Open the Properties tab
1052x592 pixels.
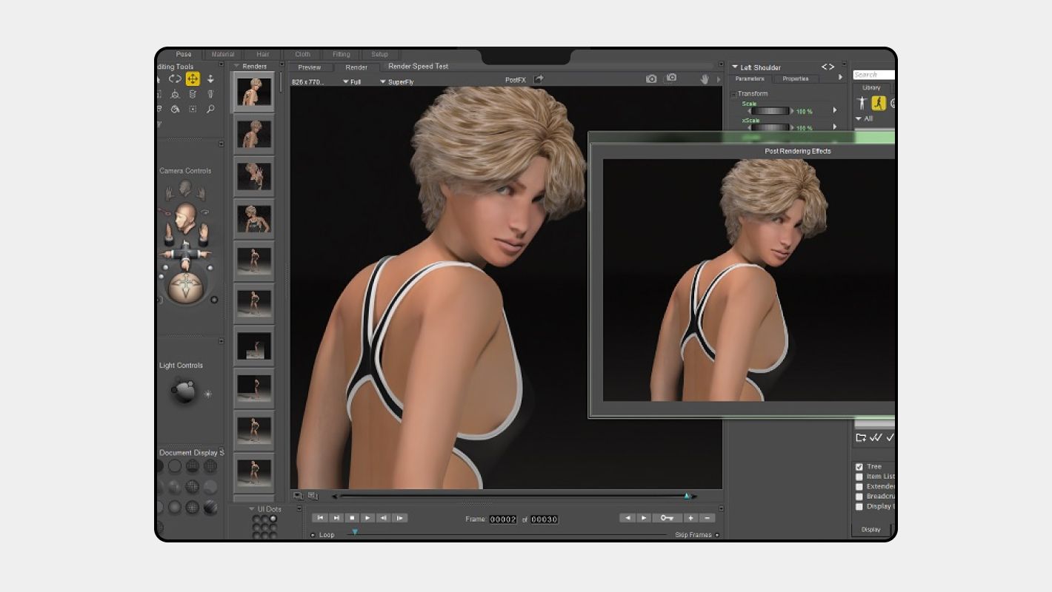point(795,78)
